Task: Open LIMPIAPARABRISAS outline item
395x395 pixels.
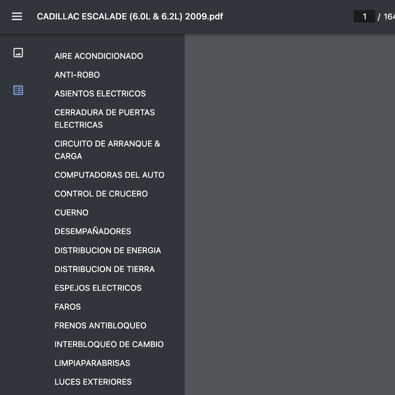Action: pos(92,363)
